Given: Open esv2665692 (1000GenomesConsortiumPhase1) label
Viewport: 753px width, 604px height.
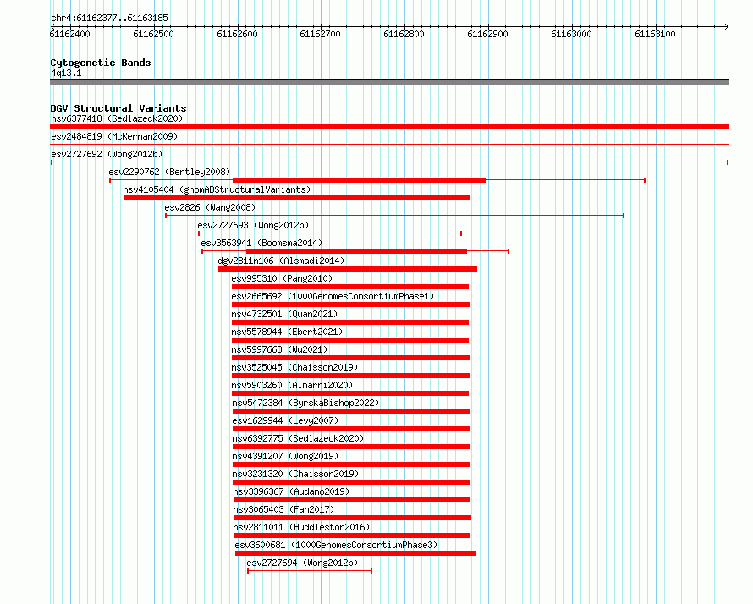Looking at the screenshot, I should click(333, 296).
